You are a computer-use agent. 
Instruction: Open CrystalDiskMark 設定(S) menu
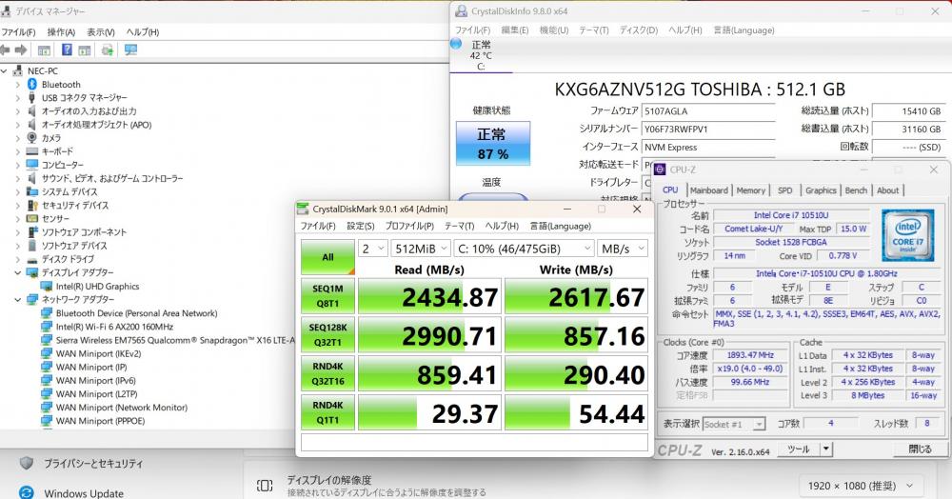coord(361,226)
